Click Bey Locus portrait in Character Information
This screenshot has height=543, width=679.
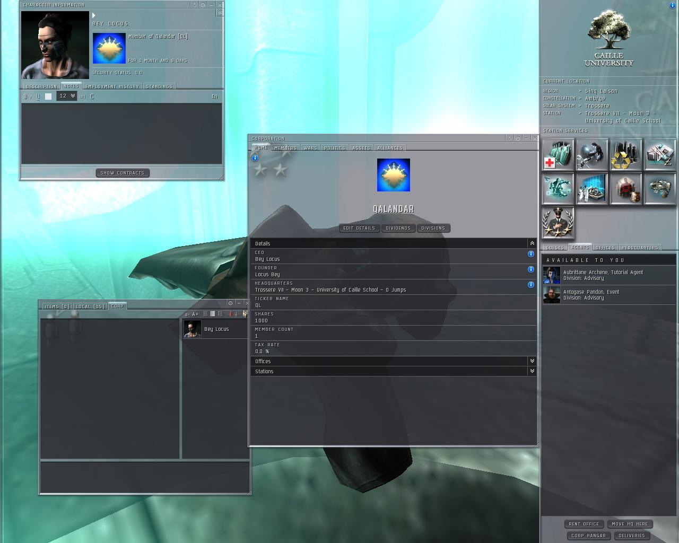pos(55,45)
